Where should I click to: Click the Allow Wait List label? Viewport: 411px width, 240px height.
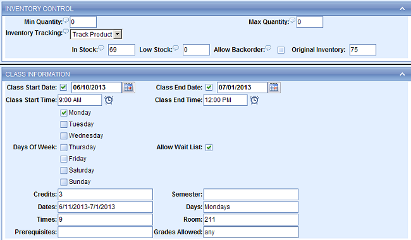tap(180, 147)
